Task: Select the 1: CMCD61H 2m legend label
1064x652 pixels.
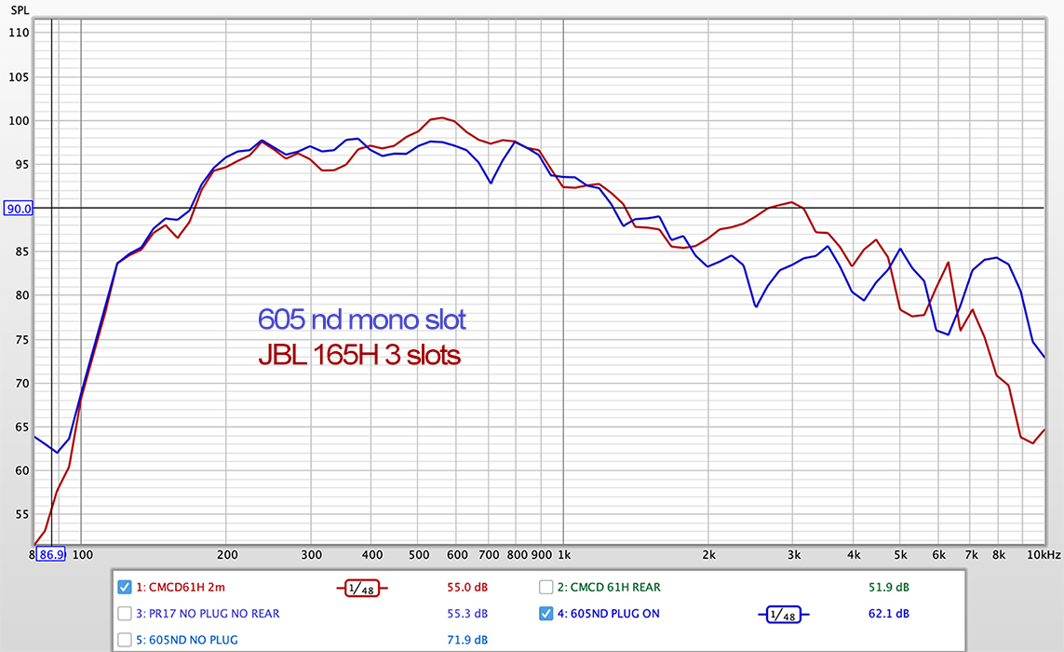Action: pos(181,587)
